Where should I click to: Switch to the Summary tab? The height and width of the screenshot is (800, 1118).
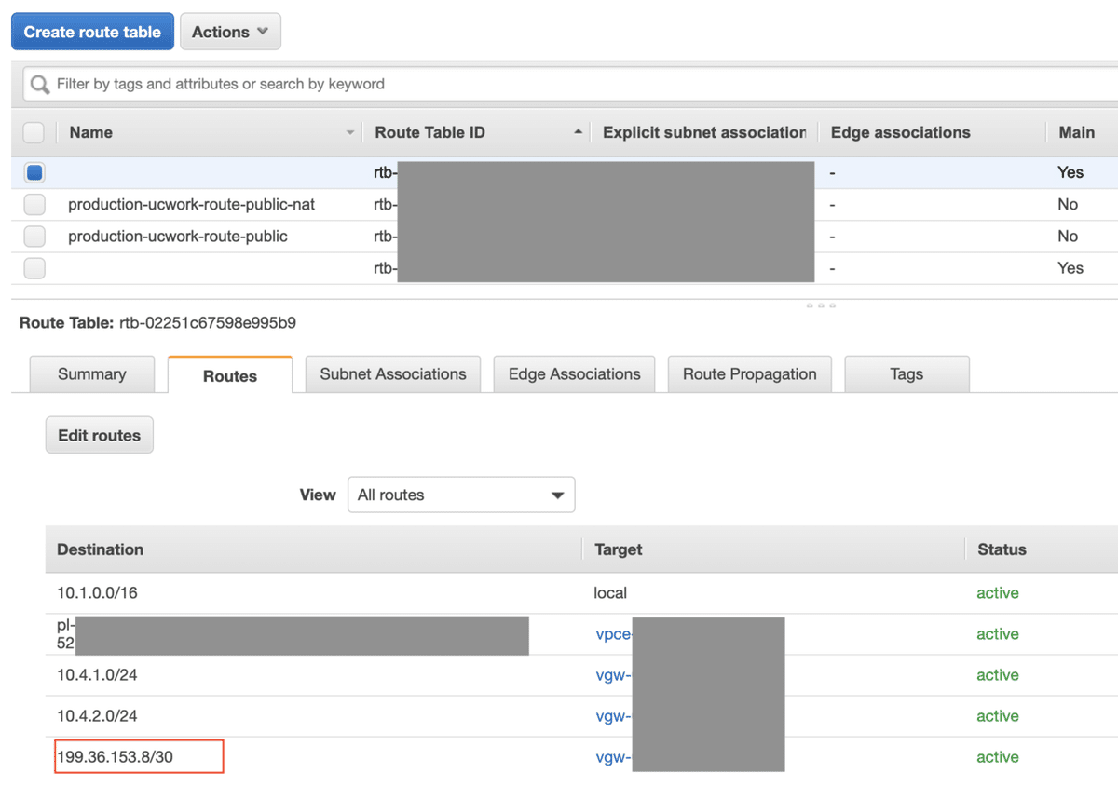point(91,374)
